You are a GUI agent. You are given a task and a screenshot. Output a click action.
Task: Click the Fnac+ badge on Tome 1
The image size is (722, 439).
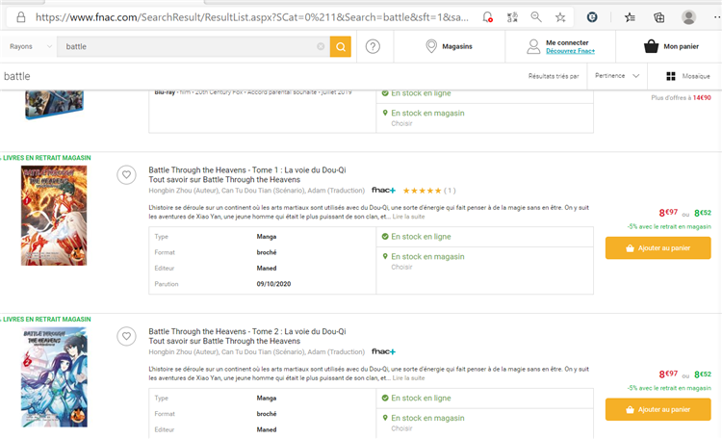coord(383,191)
